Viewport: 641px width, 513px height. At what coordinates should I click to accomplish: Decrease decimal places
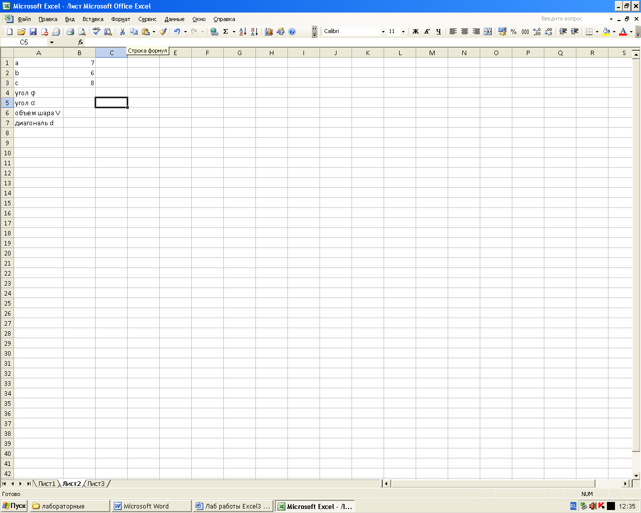(x=548, y=32)
